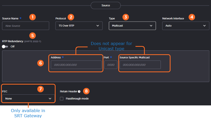Open the Protocol dropdown showing TS Over RTP
The height and width of the screenshot is (118, 211).
click(79, 26)
